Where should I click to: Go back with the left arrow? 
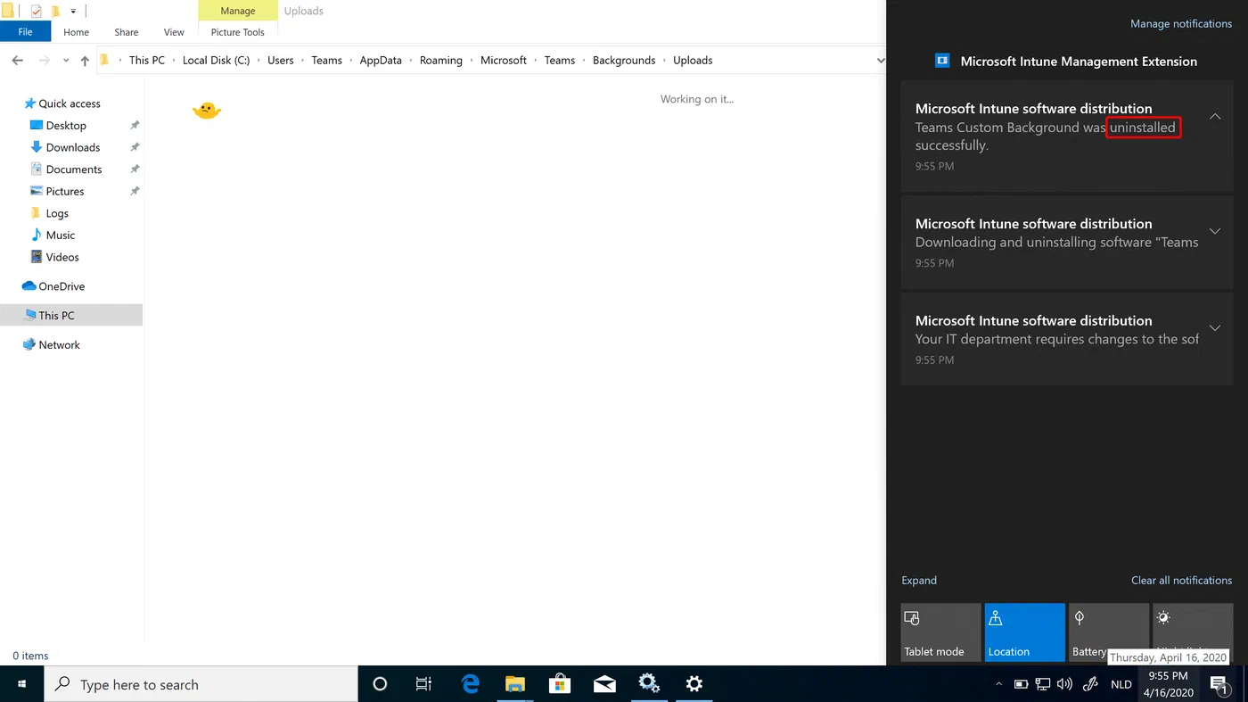pos(18,61)
